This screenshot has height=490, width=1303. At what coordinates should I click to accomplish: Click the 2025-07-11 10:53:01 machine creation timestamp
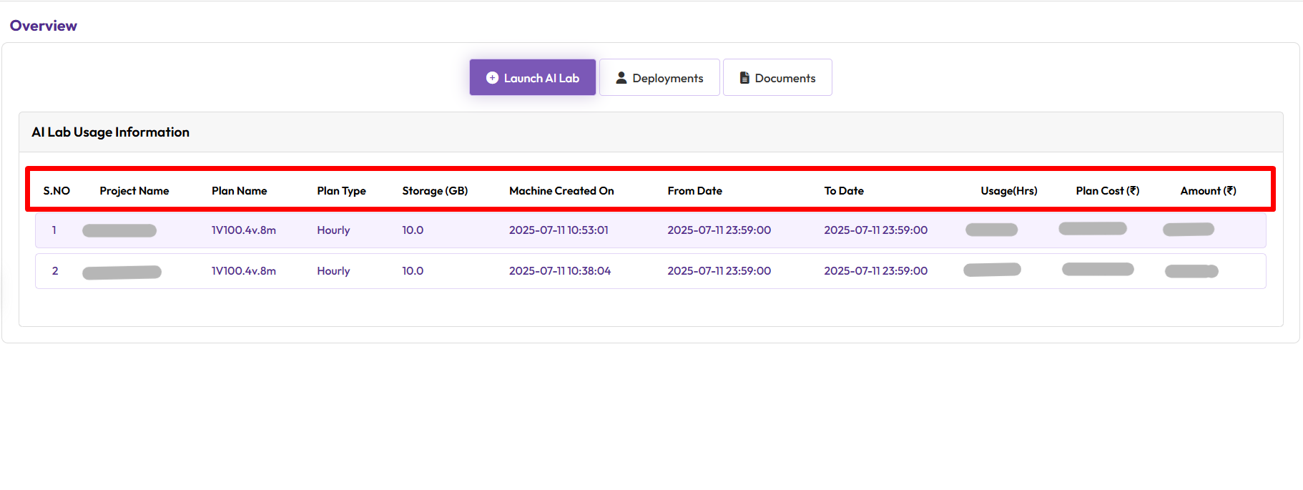click(559, 230)
